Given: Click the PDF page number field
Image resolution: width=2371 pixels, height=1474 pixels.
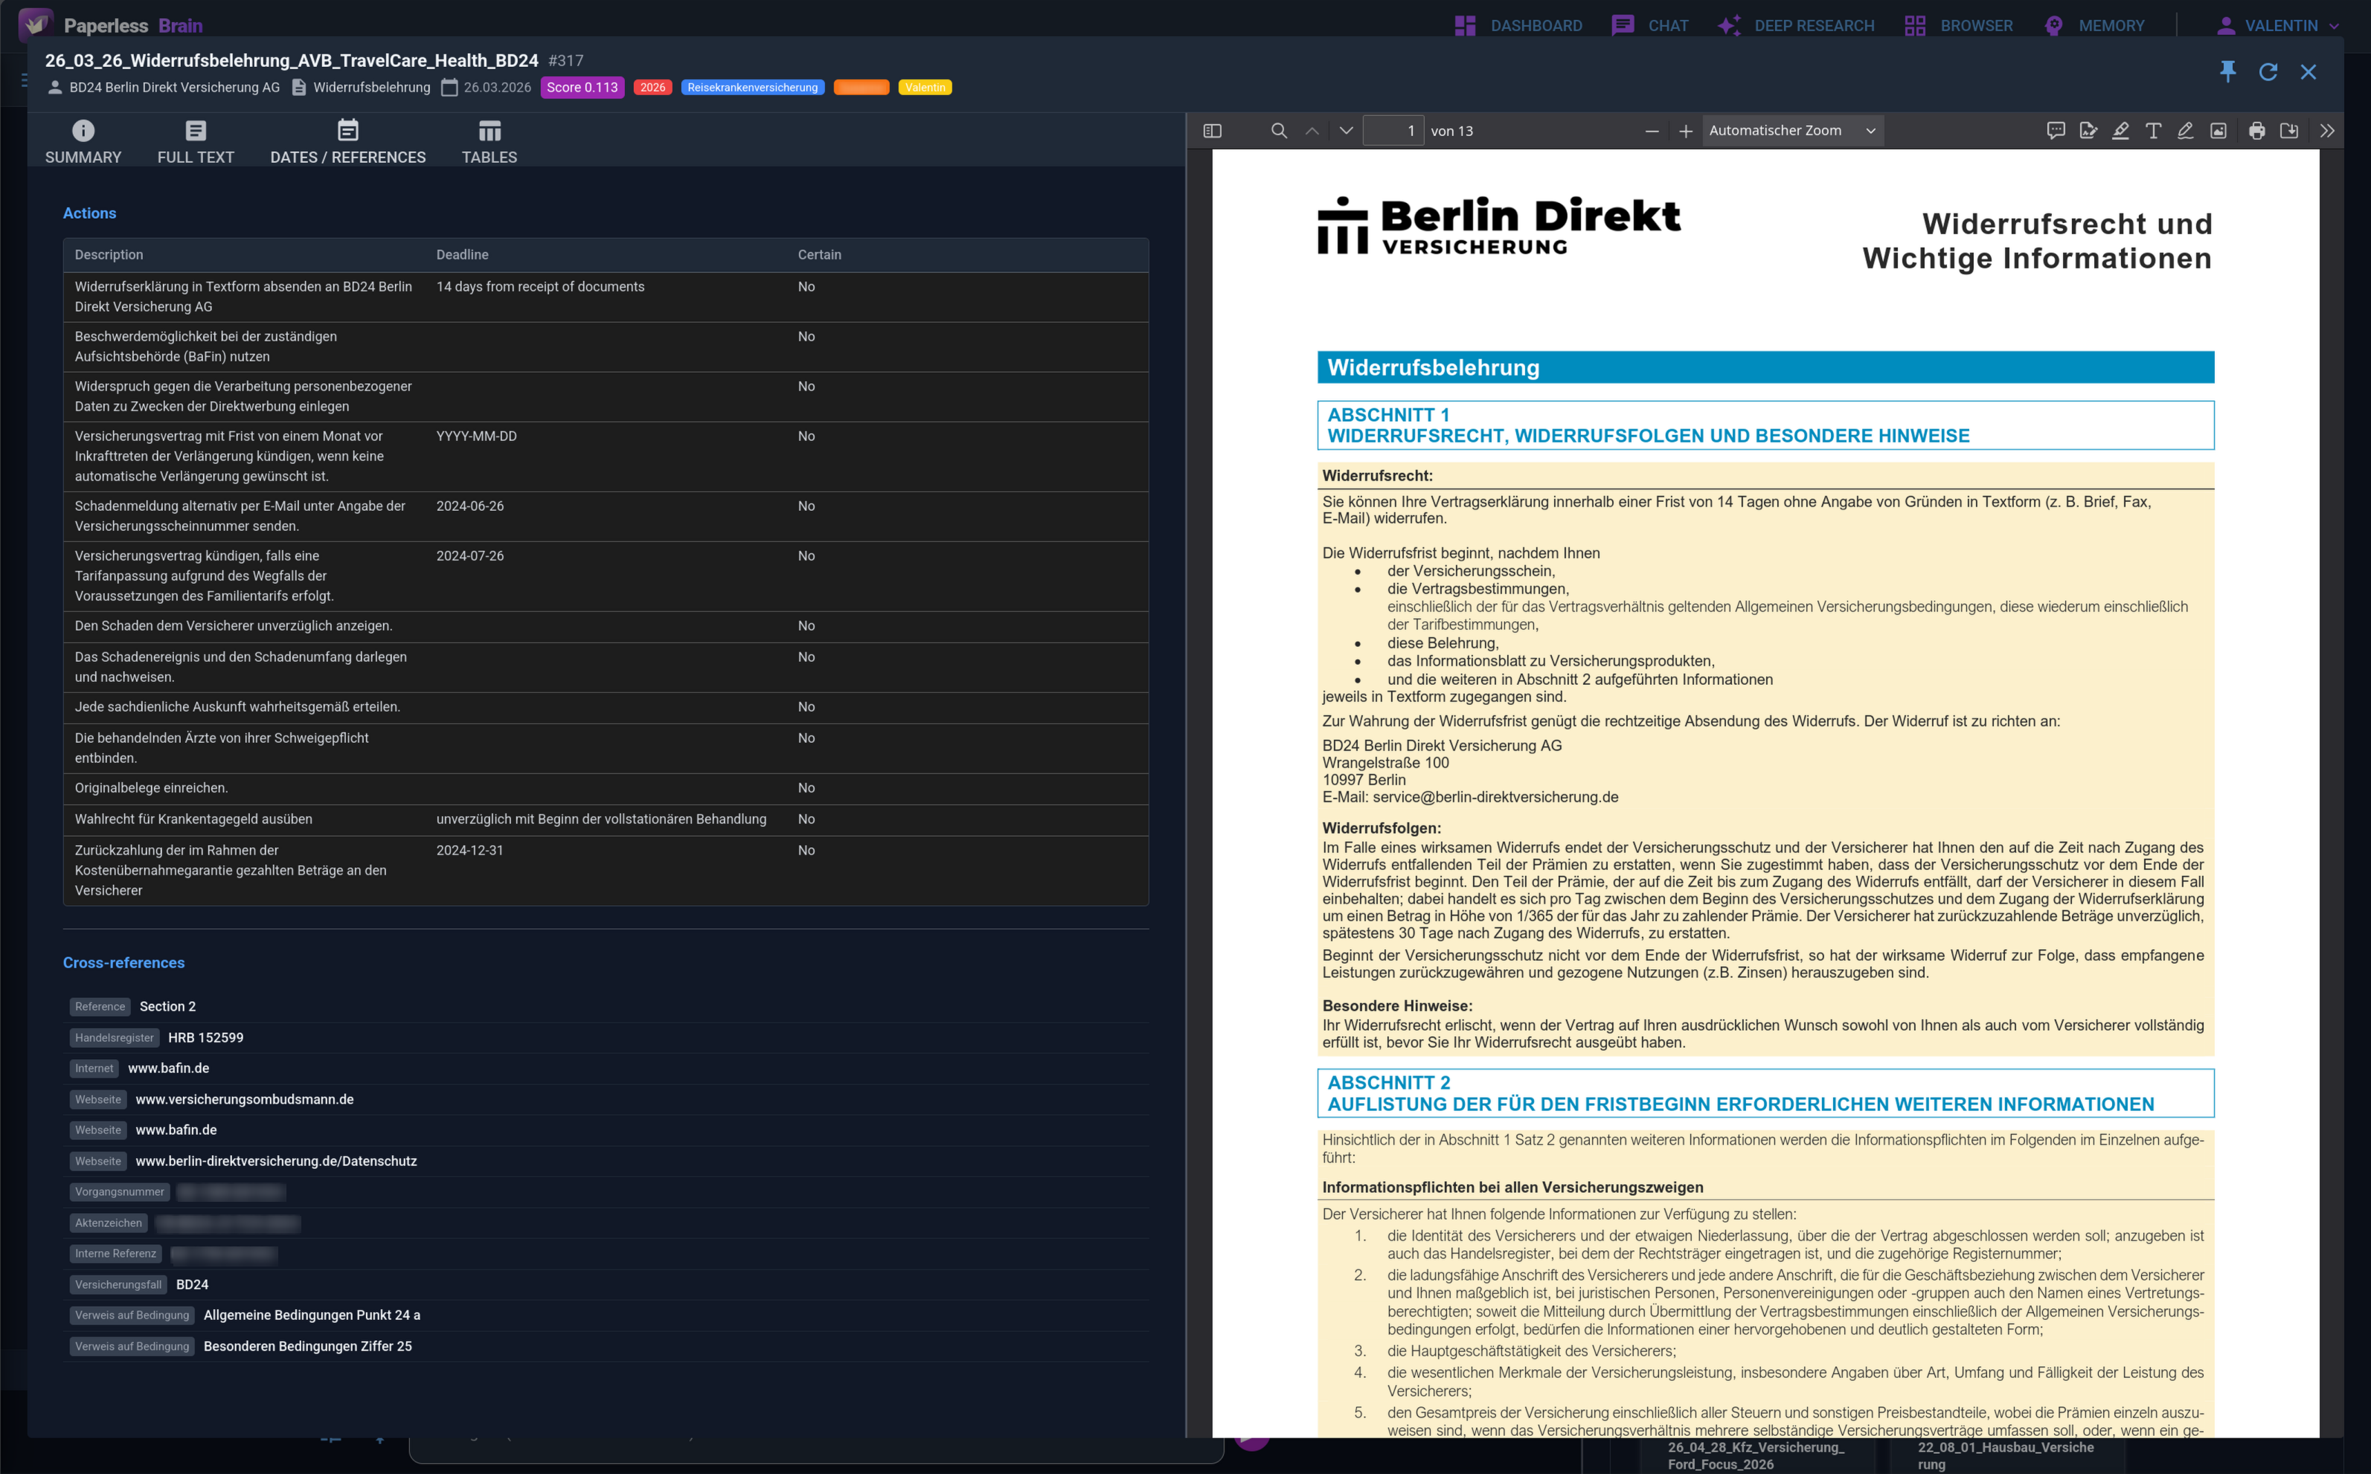Looking at the screenshot, I should click(x=1392, y=131).
